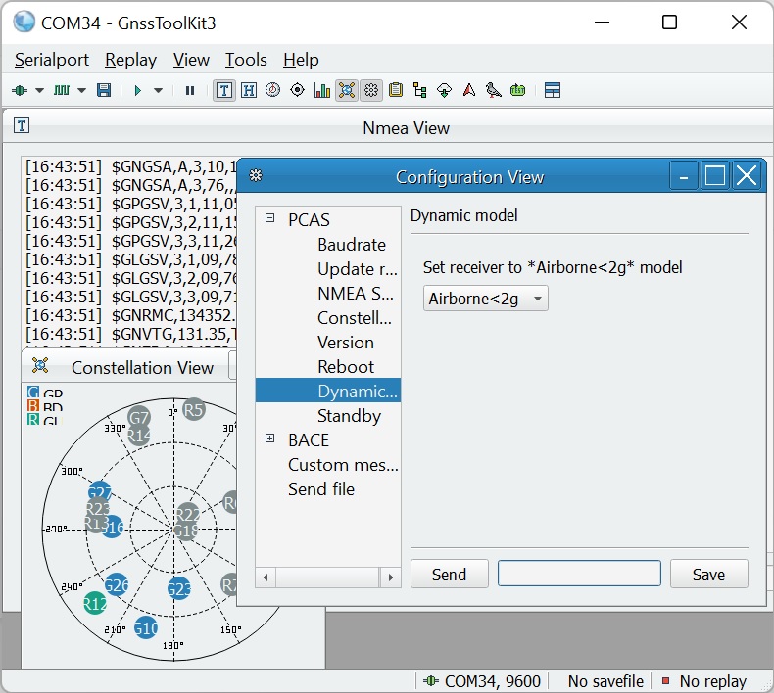
Task: Select Reboot in the configuration tree
Action: (346, 367)
